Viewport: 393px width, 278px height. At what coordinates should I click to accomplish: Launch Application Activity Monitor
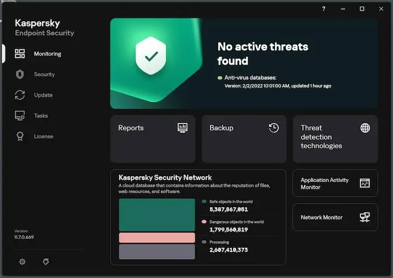tap(335, 183)
